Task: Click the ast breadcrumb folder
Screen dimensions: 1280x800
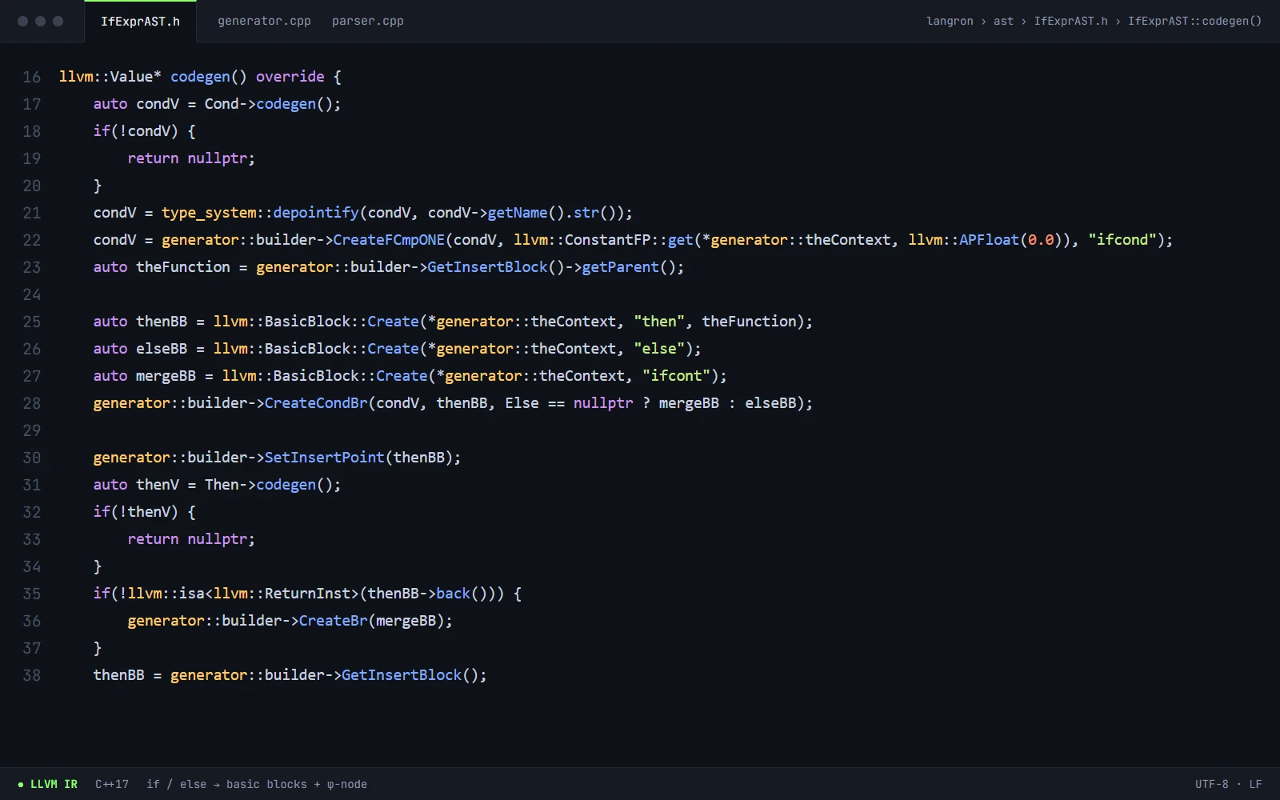Action: pyautogui.click(x=1003, y=22)
